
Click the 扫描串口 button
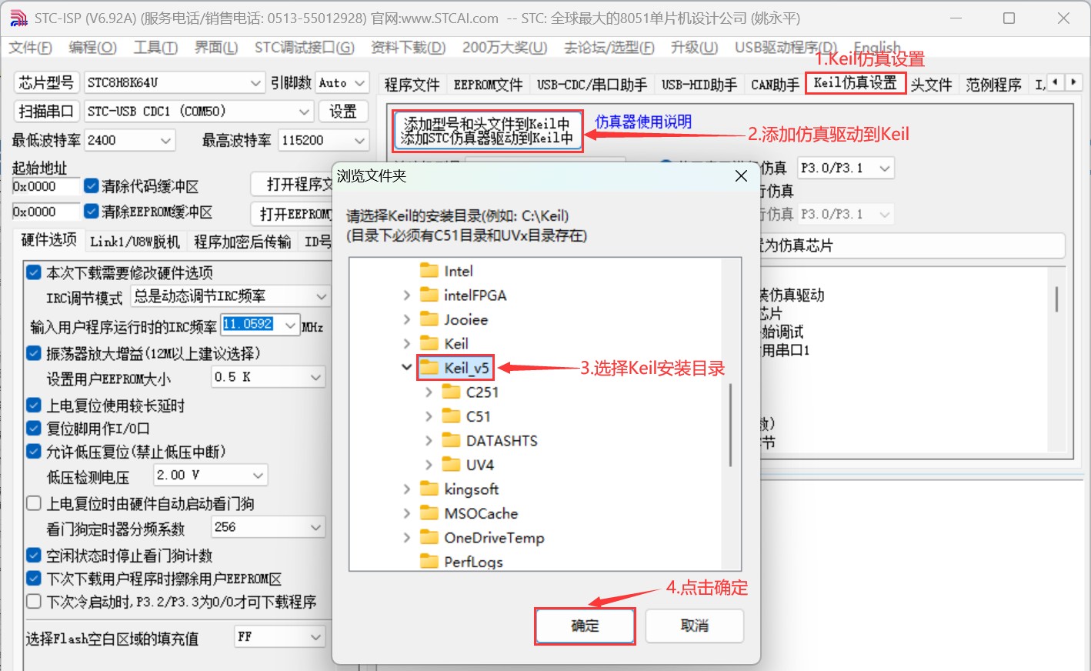point(45,112)
